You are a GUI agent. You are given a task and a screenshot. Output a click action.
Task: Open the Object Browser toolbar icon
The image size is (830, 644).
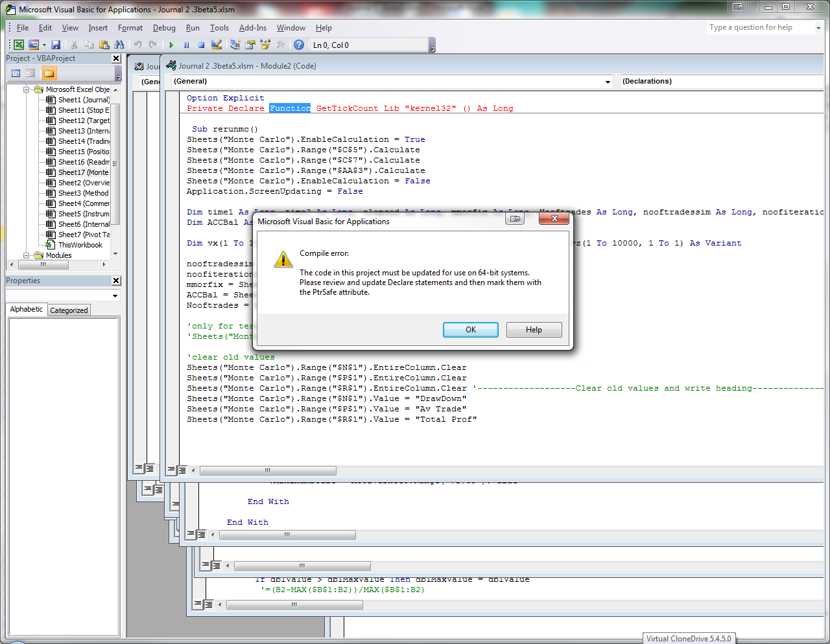point(265,45)
